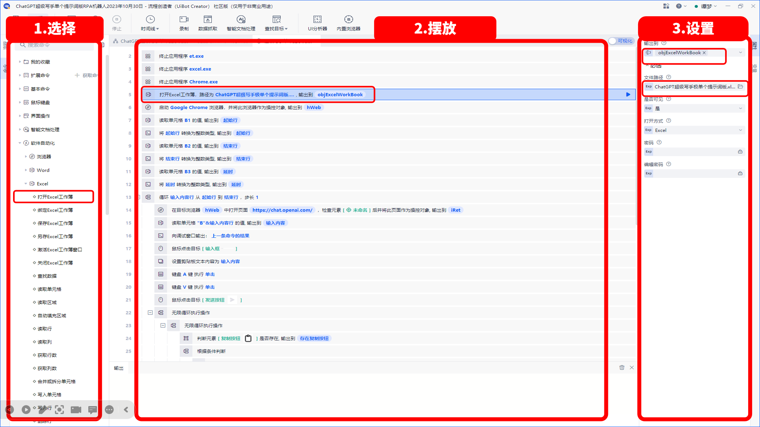Viewport: 760px width, 427px height.
Task: Collapse the first 无限循环执行操作 block on line 22
Action: [x=150, y=313]
